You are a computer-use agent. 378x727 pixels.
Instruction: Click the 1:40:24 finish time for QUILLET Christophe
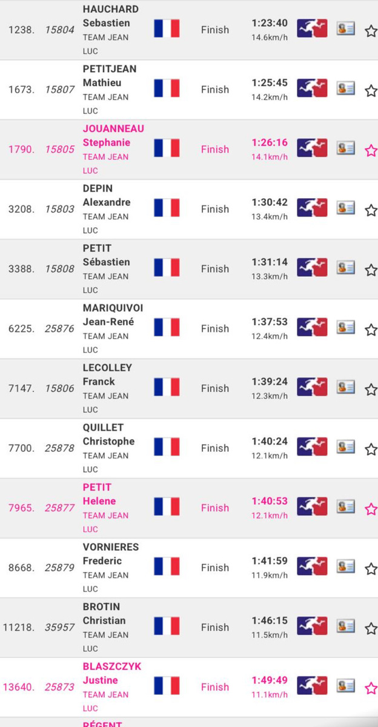pos(270,442)
